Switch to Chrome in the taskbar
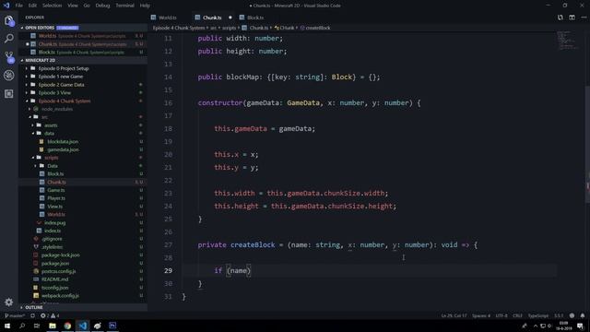 coord(67,326)
